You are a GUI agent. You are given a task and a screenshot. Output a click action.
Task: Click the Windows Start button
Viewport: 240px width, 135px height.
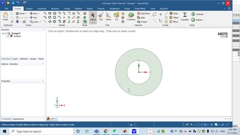coord(4,131)
